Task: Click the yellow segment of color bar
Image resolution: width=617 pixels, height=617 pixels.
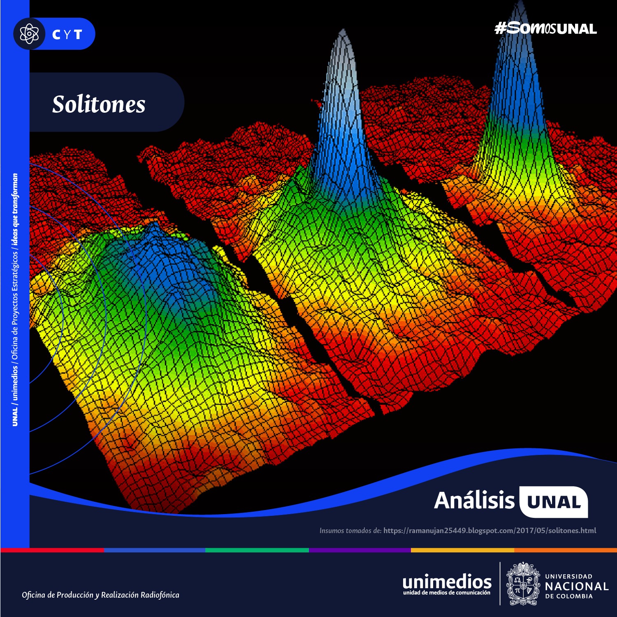Action: 463,550
